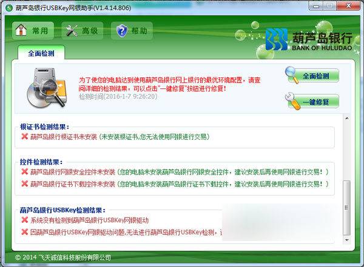
Task: Click the 根证书检测结果 section heading
Action: click(x=44, y=127)
